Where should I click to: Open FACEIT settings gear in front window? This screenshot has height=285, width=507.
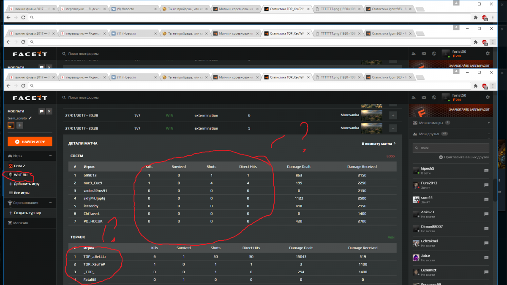pyautogui.click(x=488, y=98)
